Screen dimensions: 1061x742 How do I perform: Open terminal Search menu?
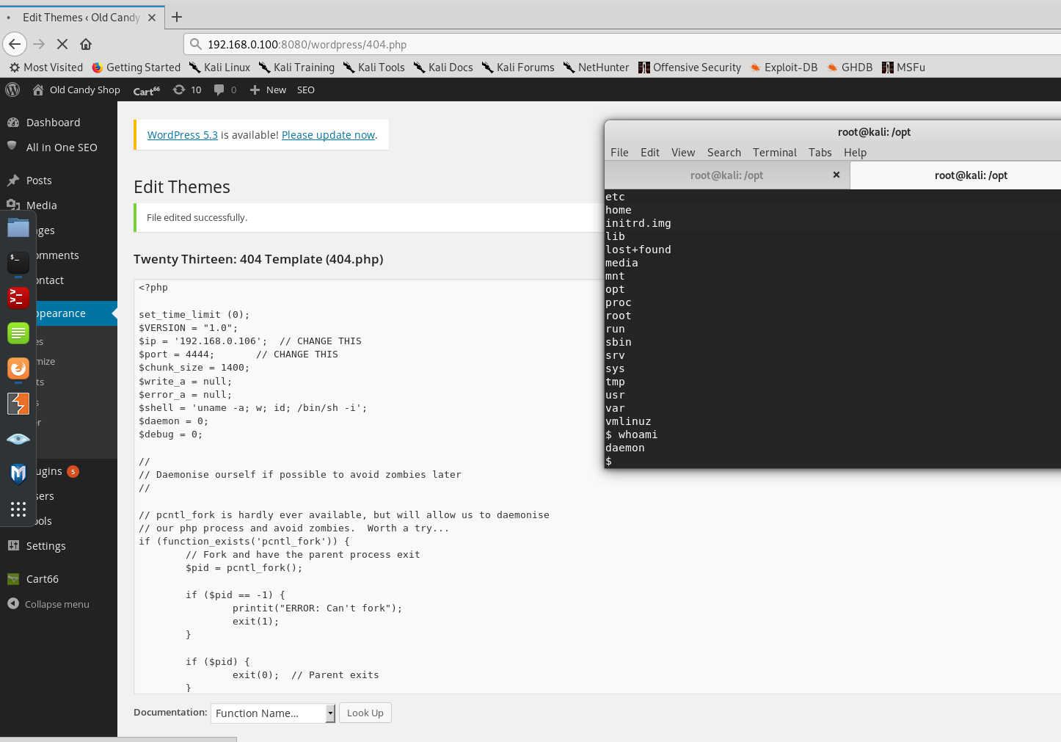(724, 153)
